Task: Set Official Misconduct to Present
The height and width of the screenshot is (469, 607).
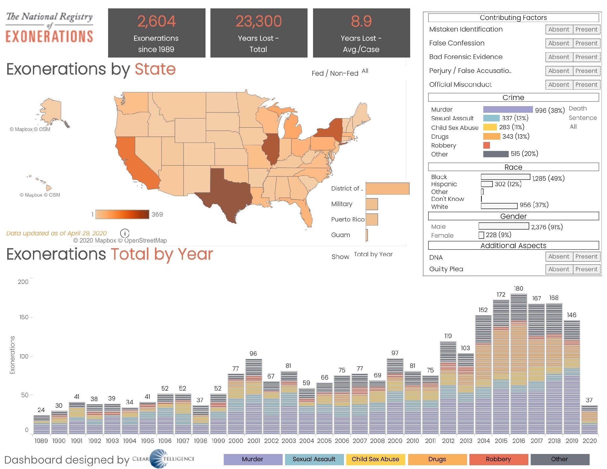Action: point(586,85)
